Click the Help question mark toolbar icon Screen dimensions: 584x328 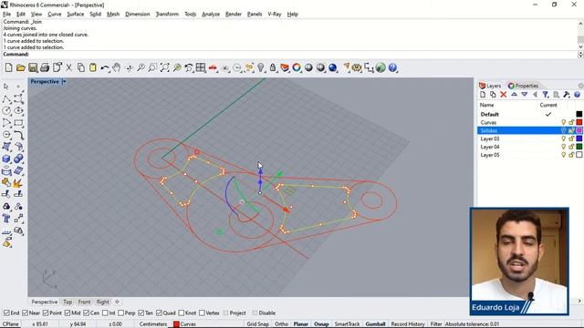[392, 67]
